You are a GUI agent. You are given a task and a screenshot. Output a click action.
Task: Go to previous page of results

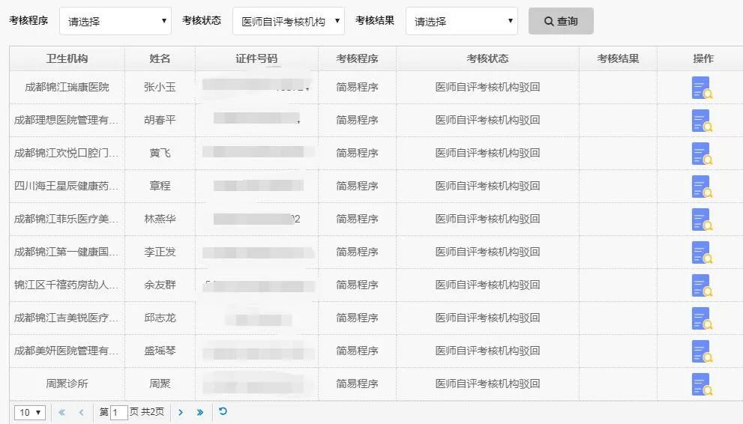tap(81, 412)
